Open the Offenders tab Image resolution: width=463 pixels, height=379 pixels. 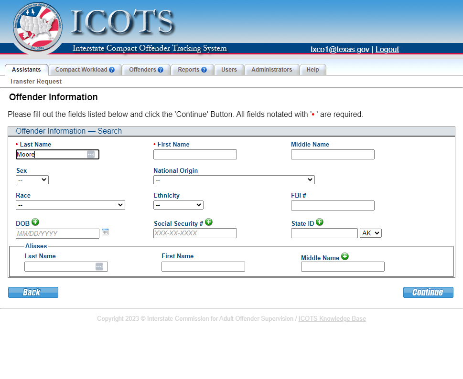(146, 70)
